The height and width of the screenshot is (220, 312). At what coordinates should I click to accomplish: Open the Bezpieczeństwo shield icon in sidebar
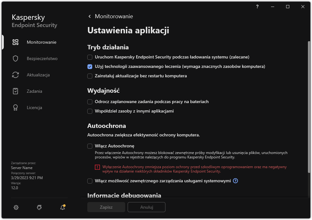click(x=15, y=58)
